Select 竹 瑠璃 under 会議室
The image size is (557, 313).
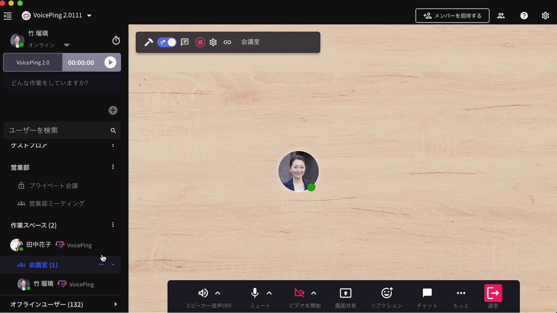tap(43, 284)
